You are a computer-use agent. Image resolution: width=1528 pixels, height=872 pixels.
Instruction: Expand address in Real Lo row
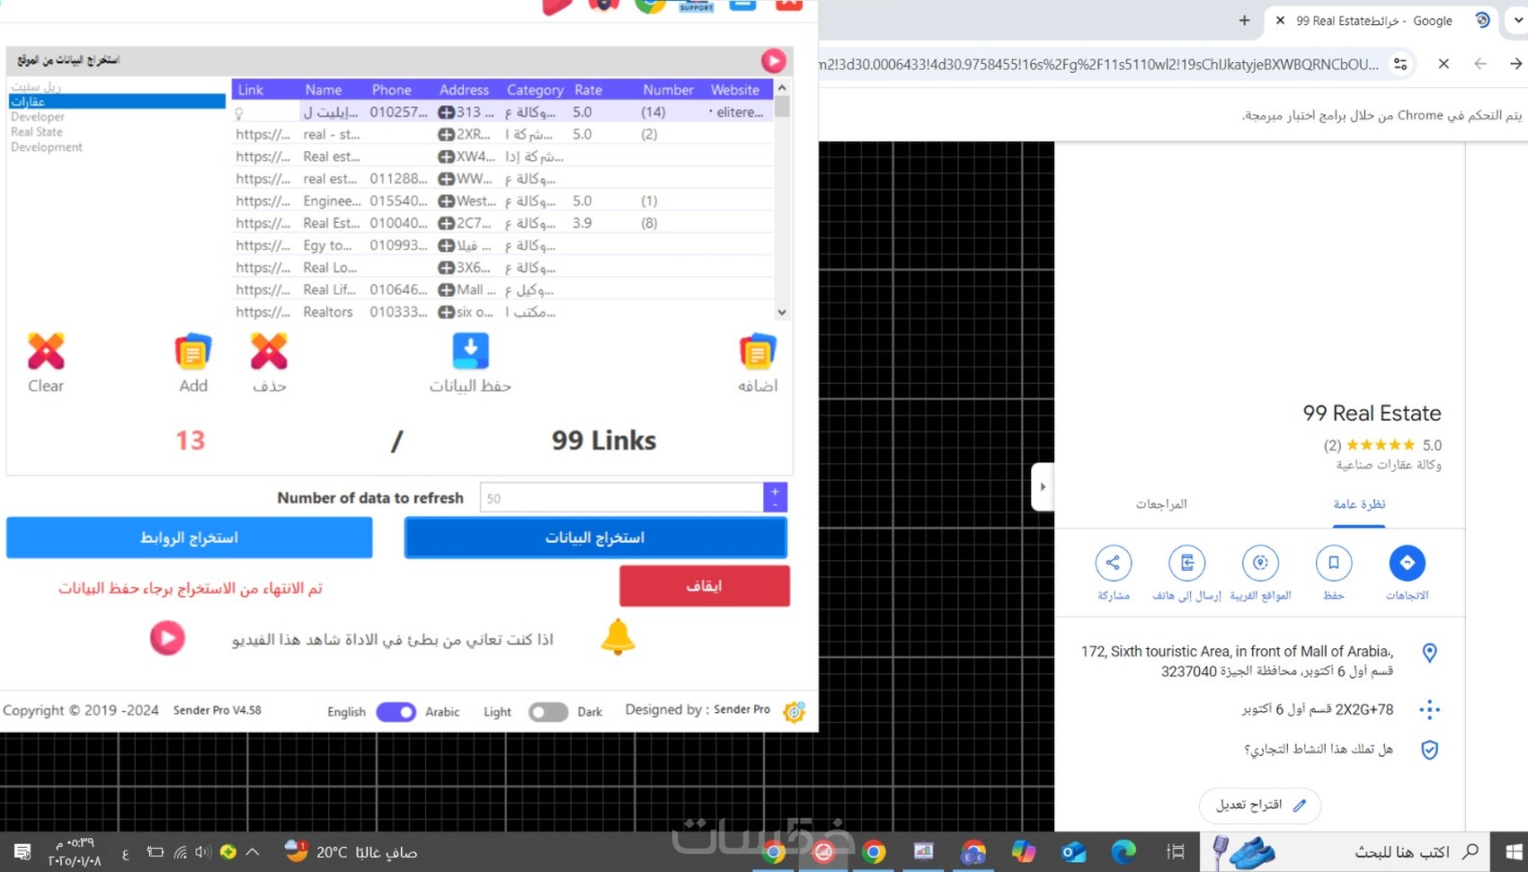(x=446, y=268)
